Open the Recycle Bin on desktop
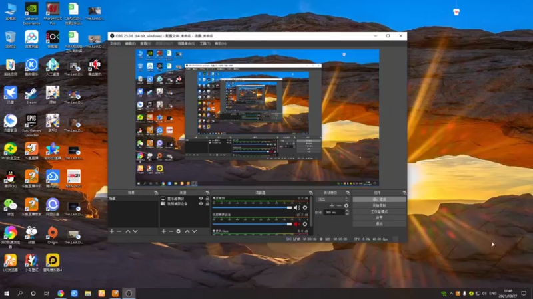The width and height of the screenshot is (533, 299). click(x=10, y=39)
